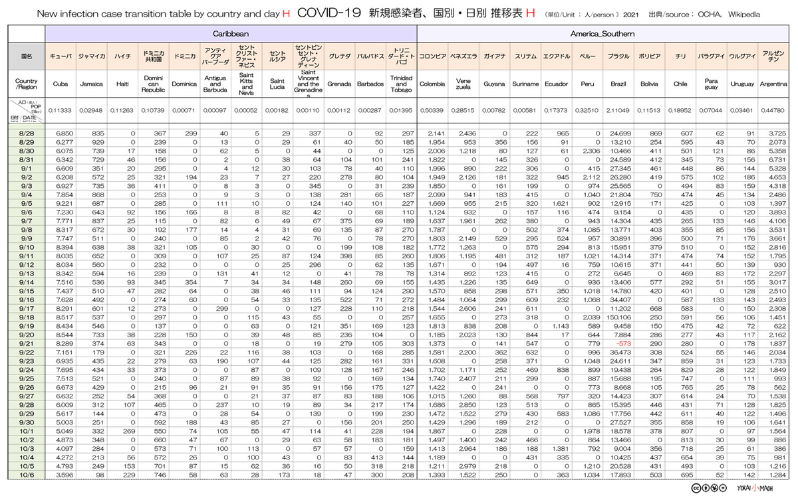The image size is (798, 498).
Task: Select the 'Brazil' column header
Action: pyautogui.click(x=619, y=85)
